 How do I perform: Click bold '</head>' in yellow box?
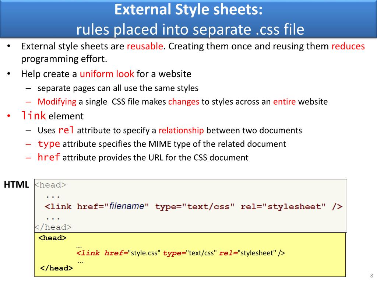(x=56, y=268)
